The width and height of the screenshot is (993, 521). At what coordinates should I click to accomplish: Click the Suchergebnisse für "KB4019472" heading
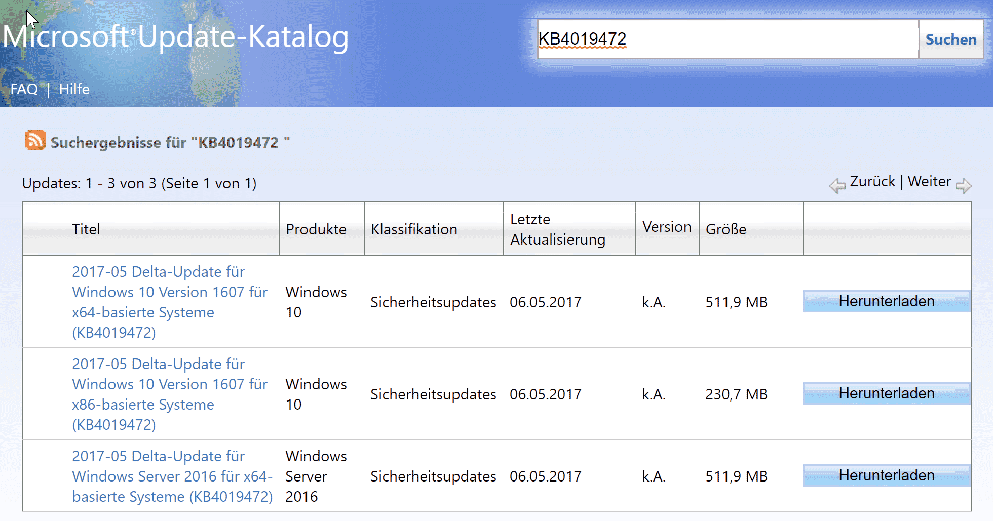[x=170, y=143]
